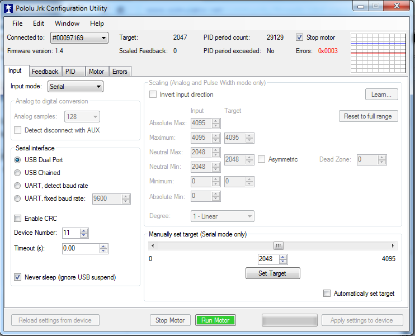Click the Pololu app icon in title bar
The image size is (415, 336).
[8, 8]
